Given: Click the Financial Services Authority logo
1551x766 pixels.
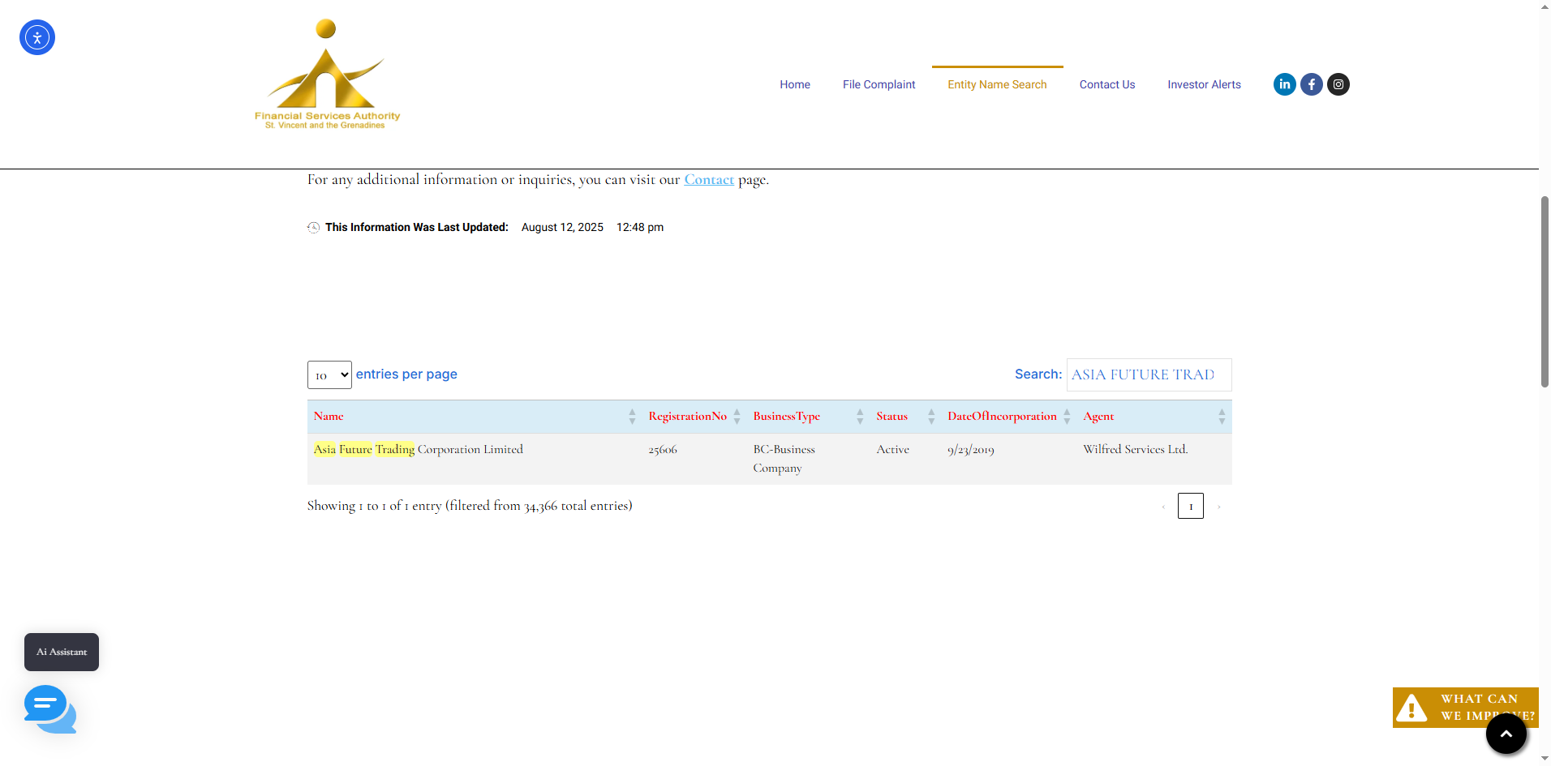Looking at the screenshot, I should [x=327, y=75].
